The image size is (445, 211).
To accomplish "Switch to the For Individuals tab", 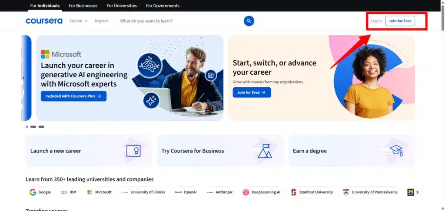I will point(45,6).
